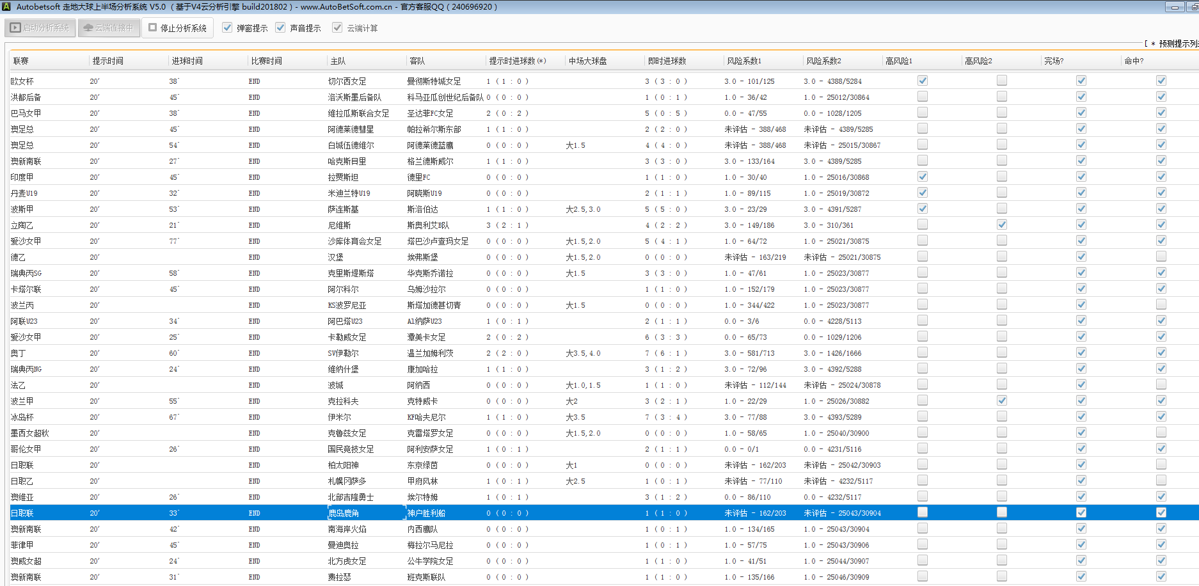1199x586 pixels.
Task: Click the 中场大球盘 column header
Action: (x=587, y=61)
